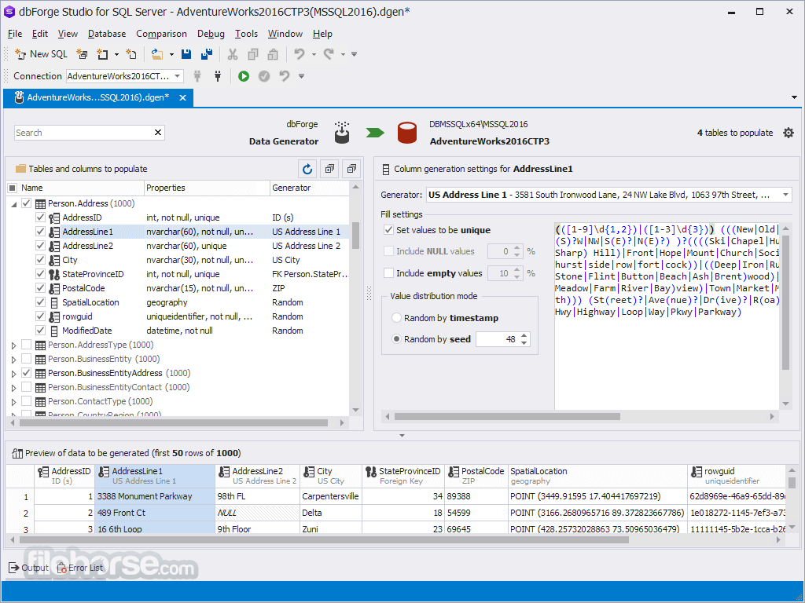Open the Comparison menu
Viewport: 805px width, 603px height.
161,34
